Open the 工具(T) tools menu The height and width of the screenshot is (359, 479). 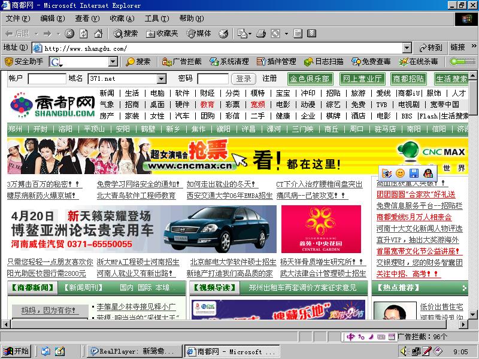156,19
